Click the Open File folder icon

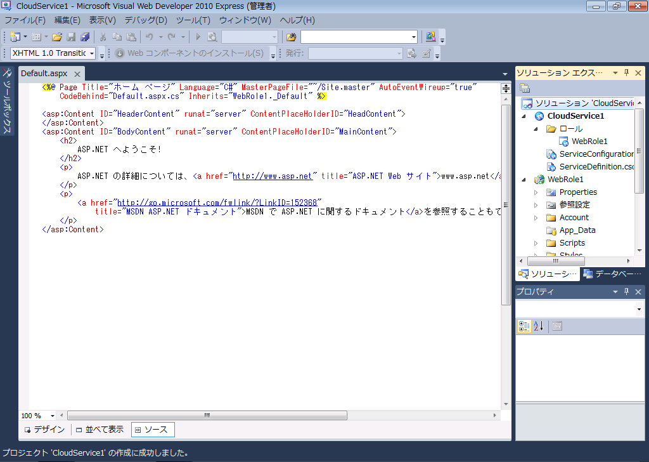click(x=57, y=37)
